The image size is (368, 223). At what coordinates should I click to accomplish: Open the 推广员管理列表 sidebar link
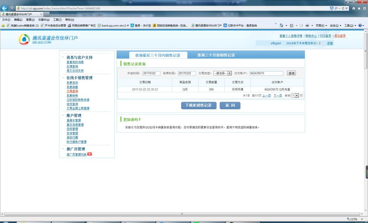[x=76, y=154]
